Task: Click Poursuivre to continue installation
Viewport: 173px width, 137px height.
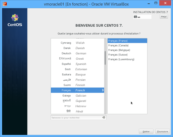Action: (x=162, y=131)
